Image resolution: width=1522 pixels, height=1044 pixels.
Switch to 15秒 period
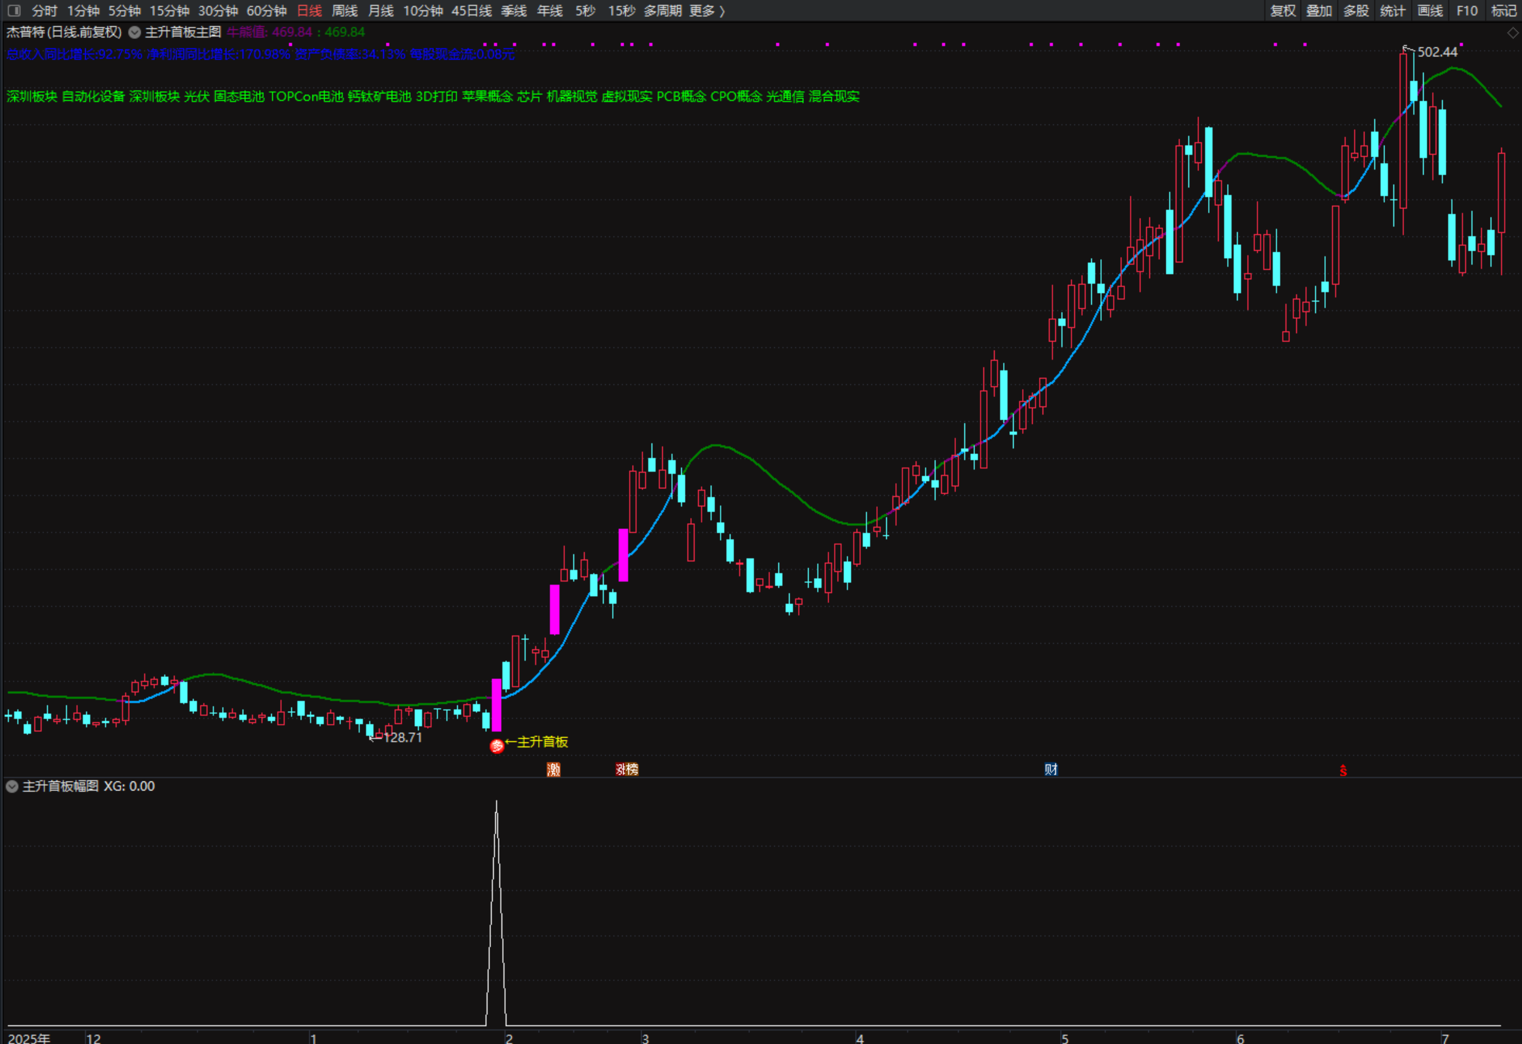(621, 11)
